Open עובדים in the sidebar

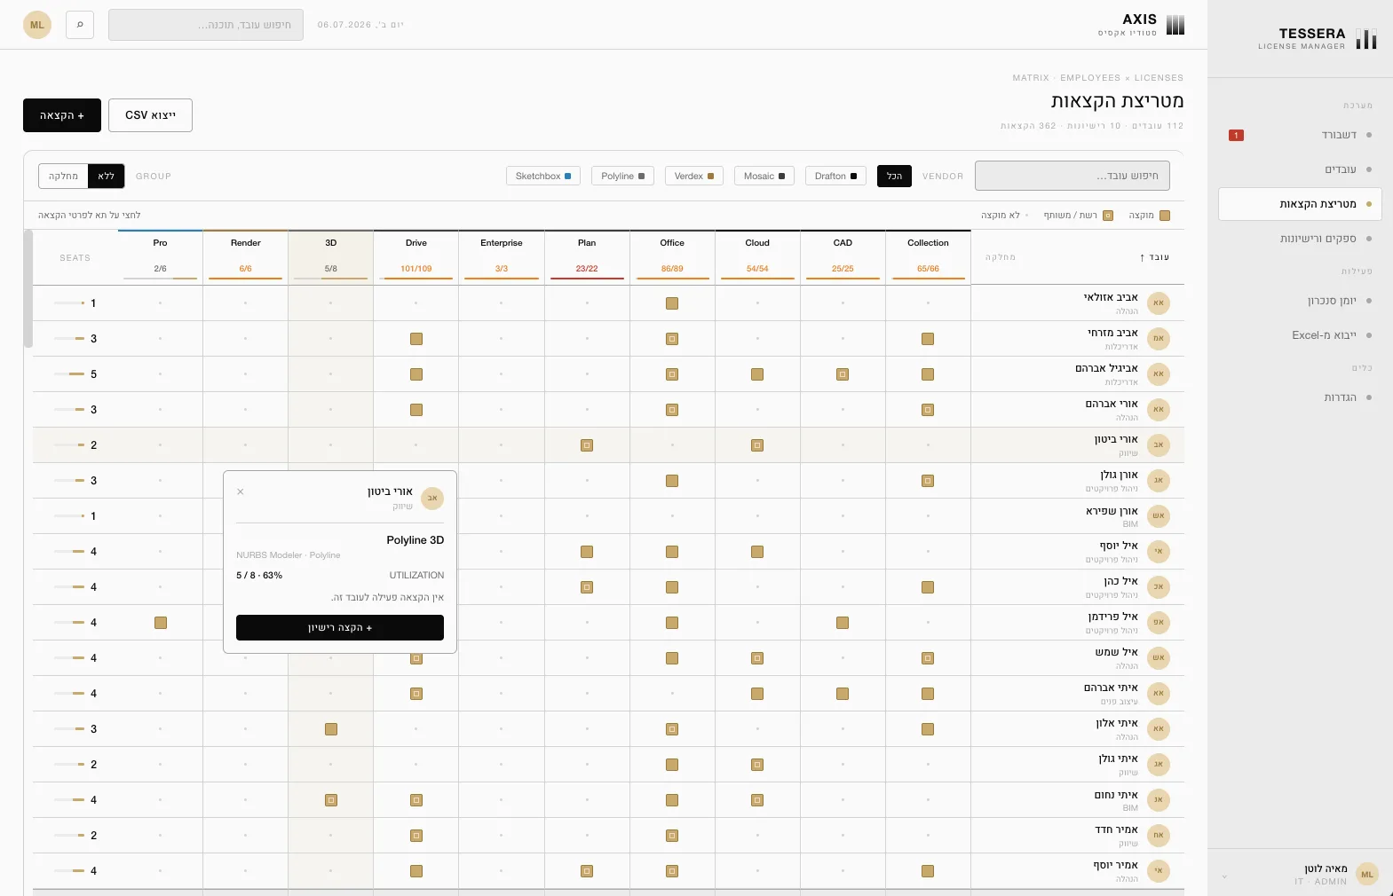click(x=1300, y=169)
